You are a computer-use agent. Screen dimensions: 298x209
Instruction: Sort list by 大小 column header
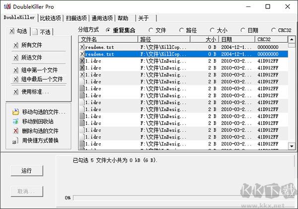coord(205,39)
